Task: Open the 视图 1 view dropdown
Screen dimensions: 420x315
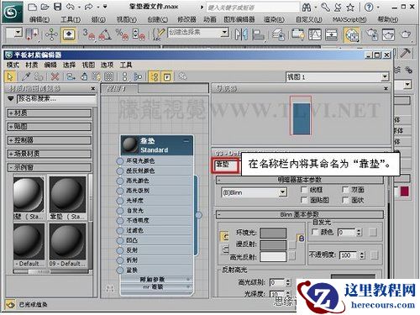Action: pos(385,76)
